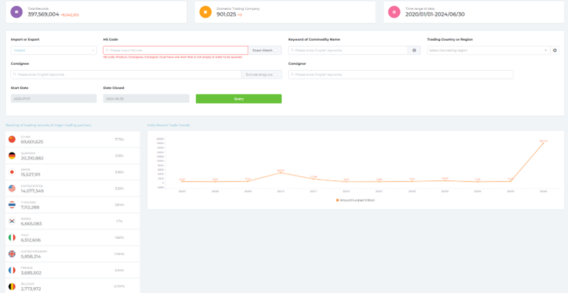Click the Japan flag icon
This screenshot has width=568, height=293.
point(12,172)
